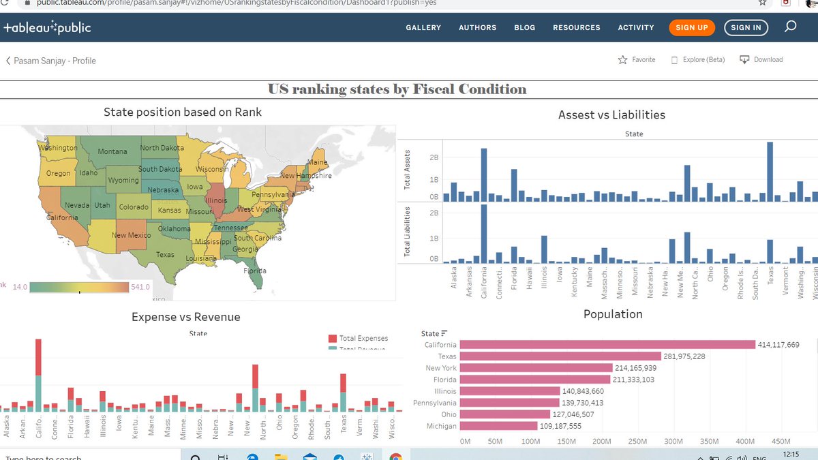
Task: Click the New York population bar
Action: click(x=536, y=368)
